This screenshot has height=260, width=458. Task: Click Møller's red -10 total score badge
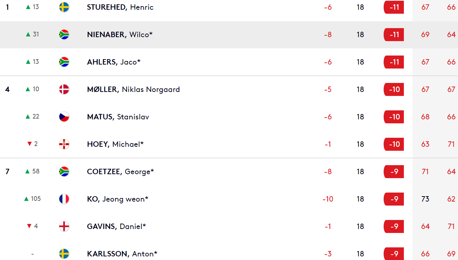tap(394, 89)
